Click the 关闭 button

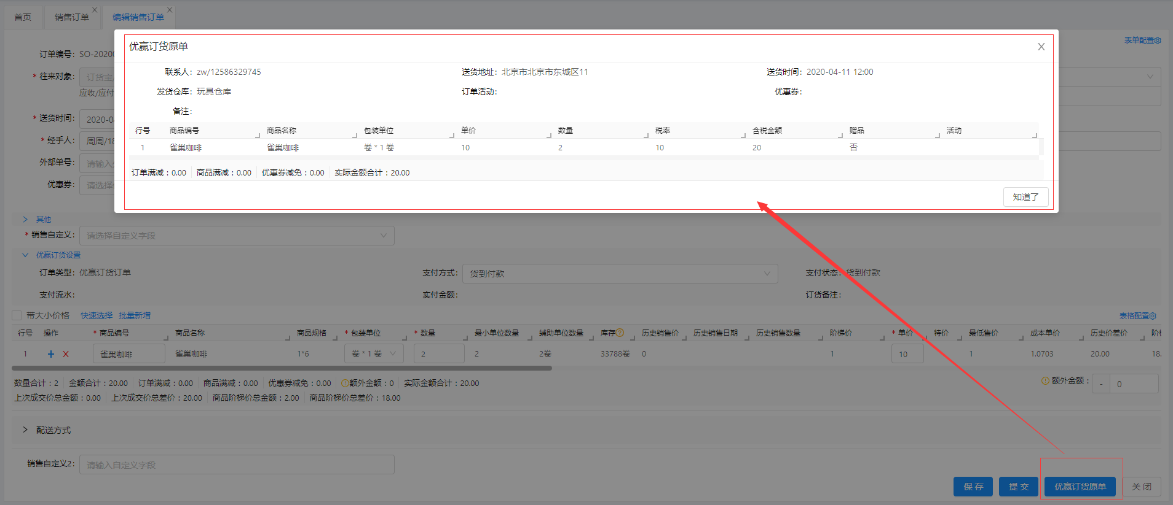tap(1142, 487)
